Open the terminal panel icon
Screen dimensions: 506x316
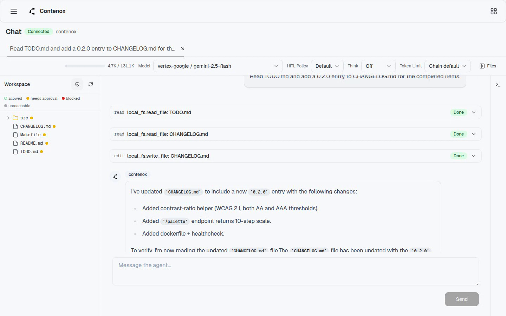(498, 85)
